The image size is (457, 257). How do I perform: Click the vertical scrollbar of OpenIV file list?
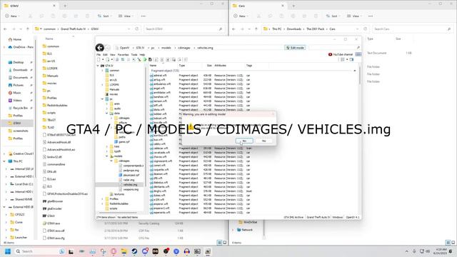click(x=360, y=76)
